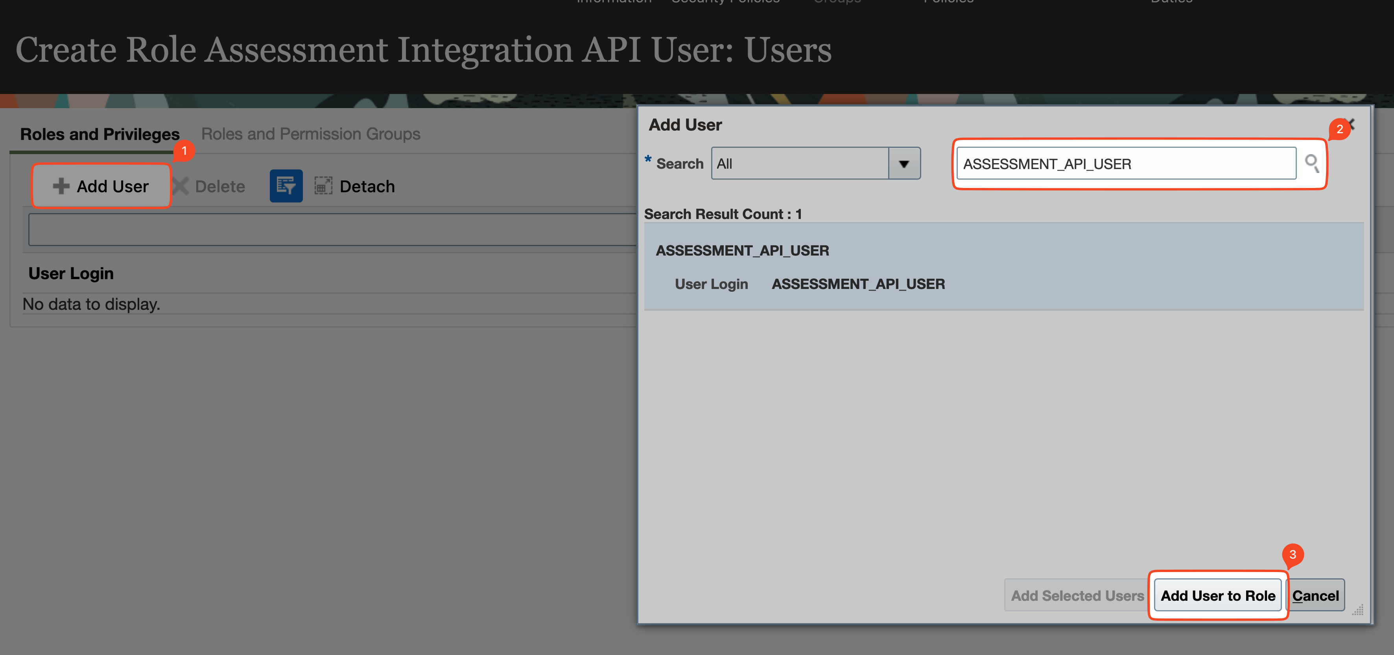Screen dimensions: 1394x655
Task: Switch to Roles and Privileges tab
Action: [x=100, y=134]
